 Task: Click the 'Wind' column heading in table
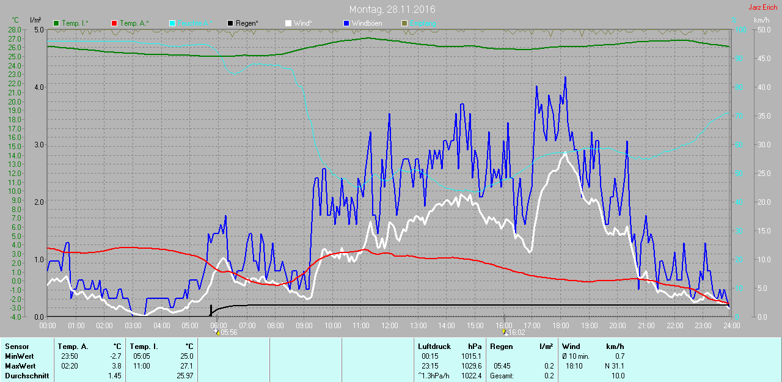pyautogui.click(x=571, y=347)
